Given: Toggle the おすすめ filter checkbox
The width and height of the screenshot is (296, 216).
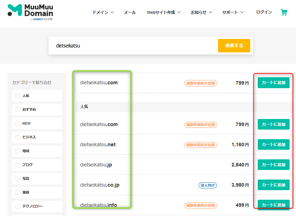Looking at the screenshot, I should click(18, 109).
